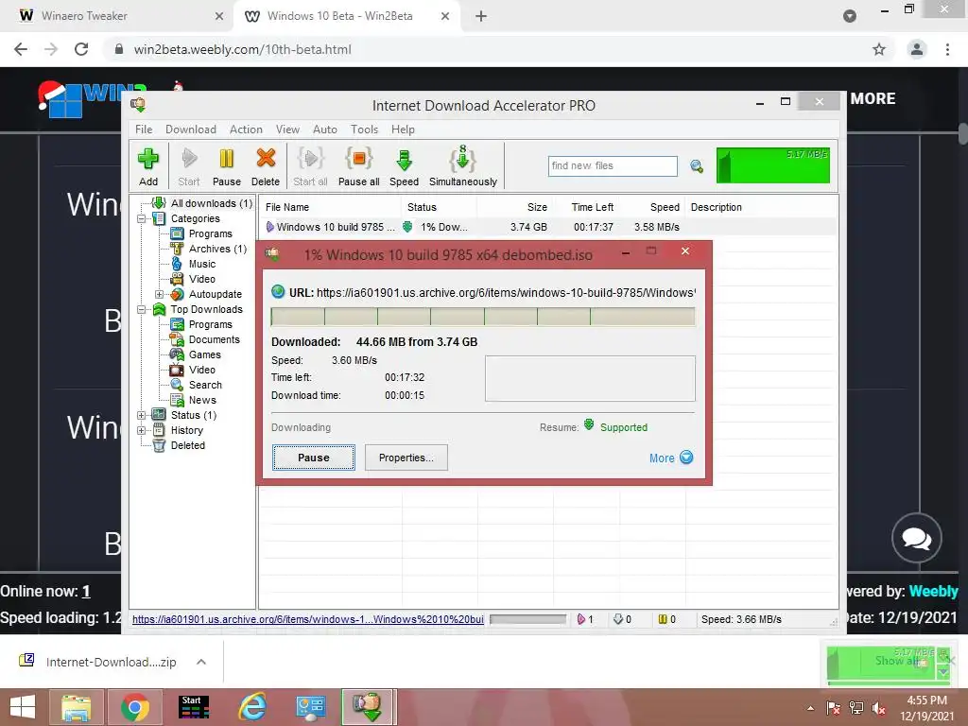Select Video under Categories
This screenshot has width=968, height=726.
202,279
